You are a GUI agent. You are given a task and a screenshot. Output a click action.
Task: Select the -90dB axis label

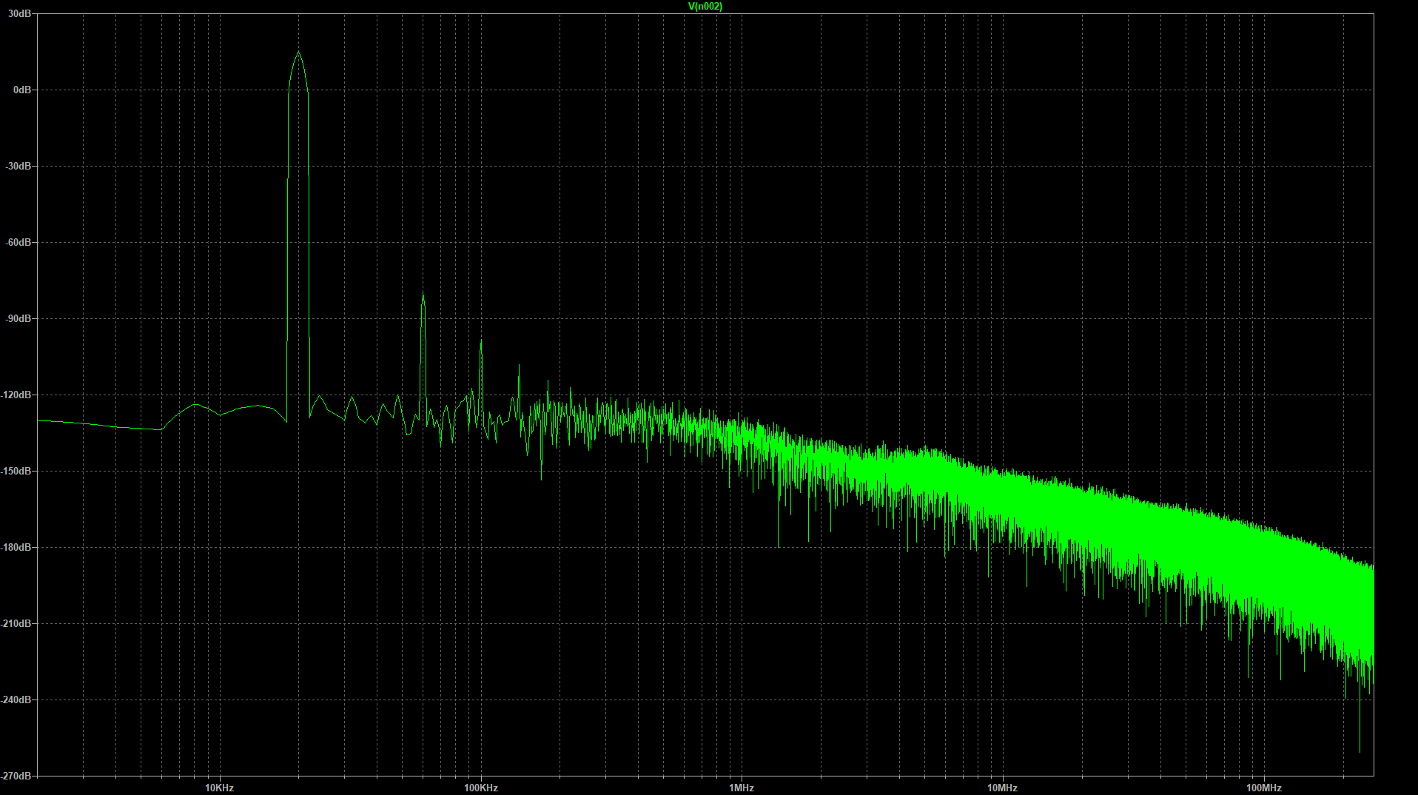(19, 318)
